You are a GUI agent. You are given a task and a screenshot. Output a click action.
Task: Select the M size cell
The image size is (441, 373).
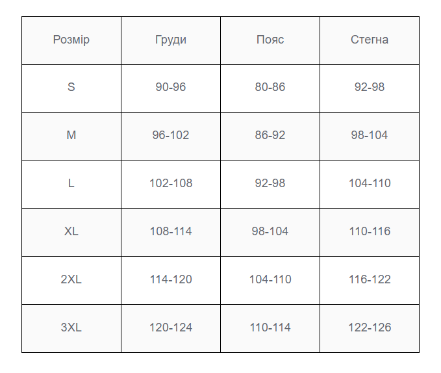click(x=71, y=136)
